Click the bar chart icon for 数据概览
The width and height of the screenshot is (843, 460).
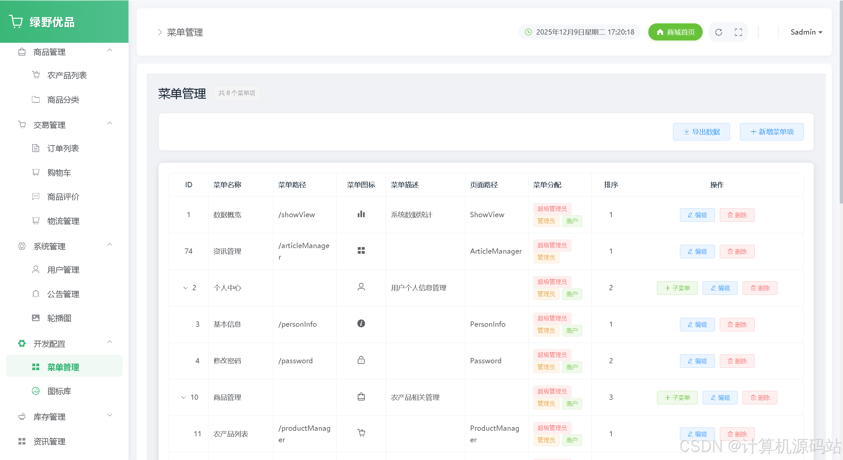[361, 215]
